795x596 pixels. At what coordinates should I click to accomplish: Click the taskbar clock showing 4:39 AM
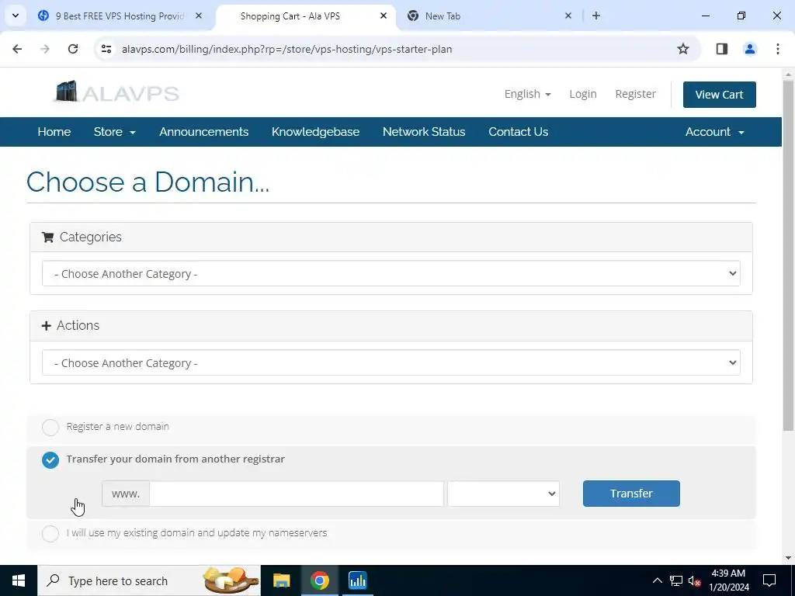[x=728, y=580]
